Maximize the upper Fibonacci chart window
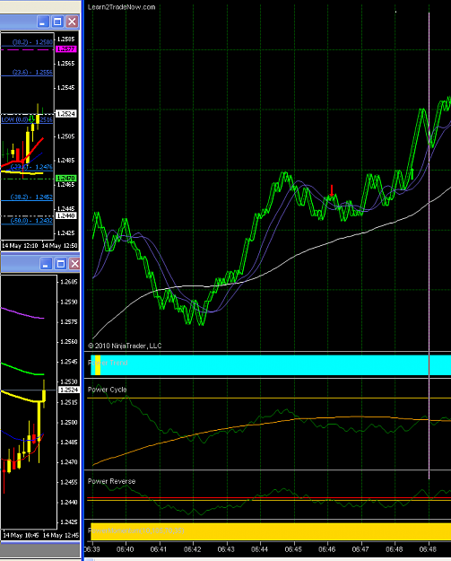The height and width of the screenshot is (561, 451). [57, 22]
